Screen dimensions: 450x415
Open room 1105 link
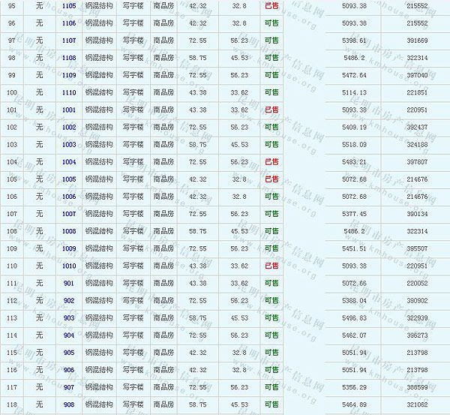click(x=69, y=6)
